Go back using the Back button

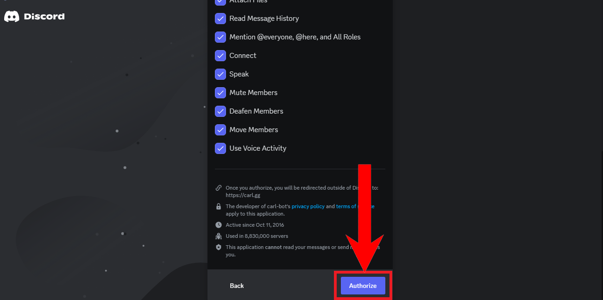237,286
